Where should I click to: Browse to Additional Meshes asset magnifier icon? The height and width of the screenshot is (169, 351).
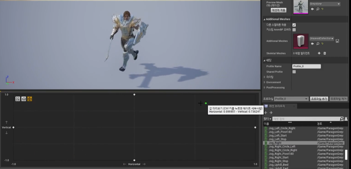318,44
